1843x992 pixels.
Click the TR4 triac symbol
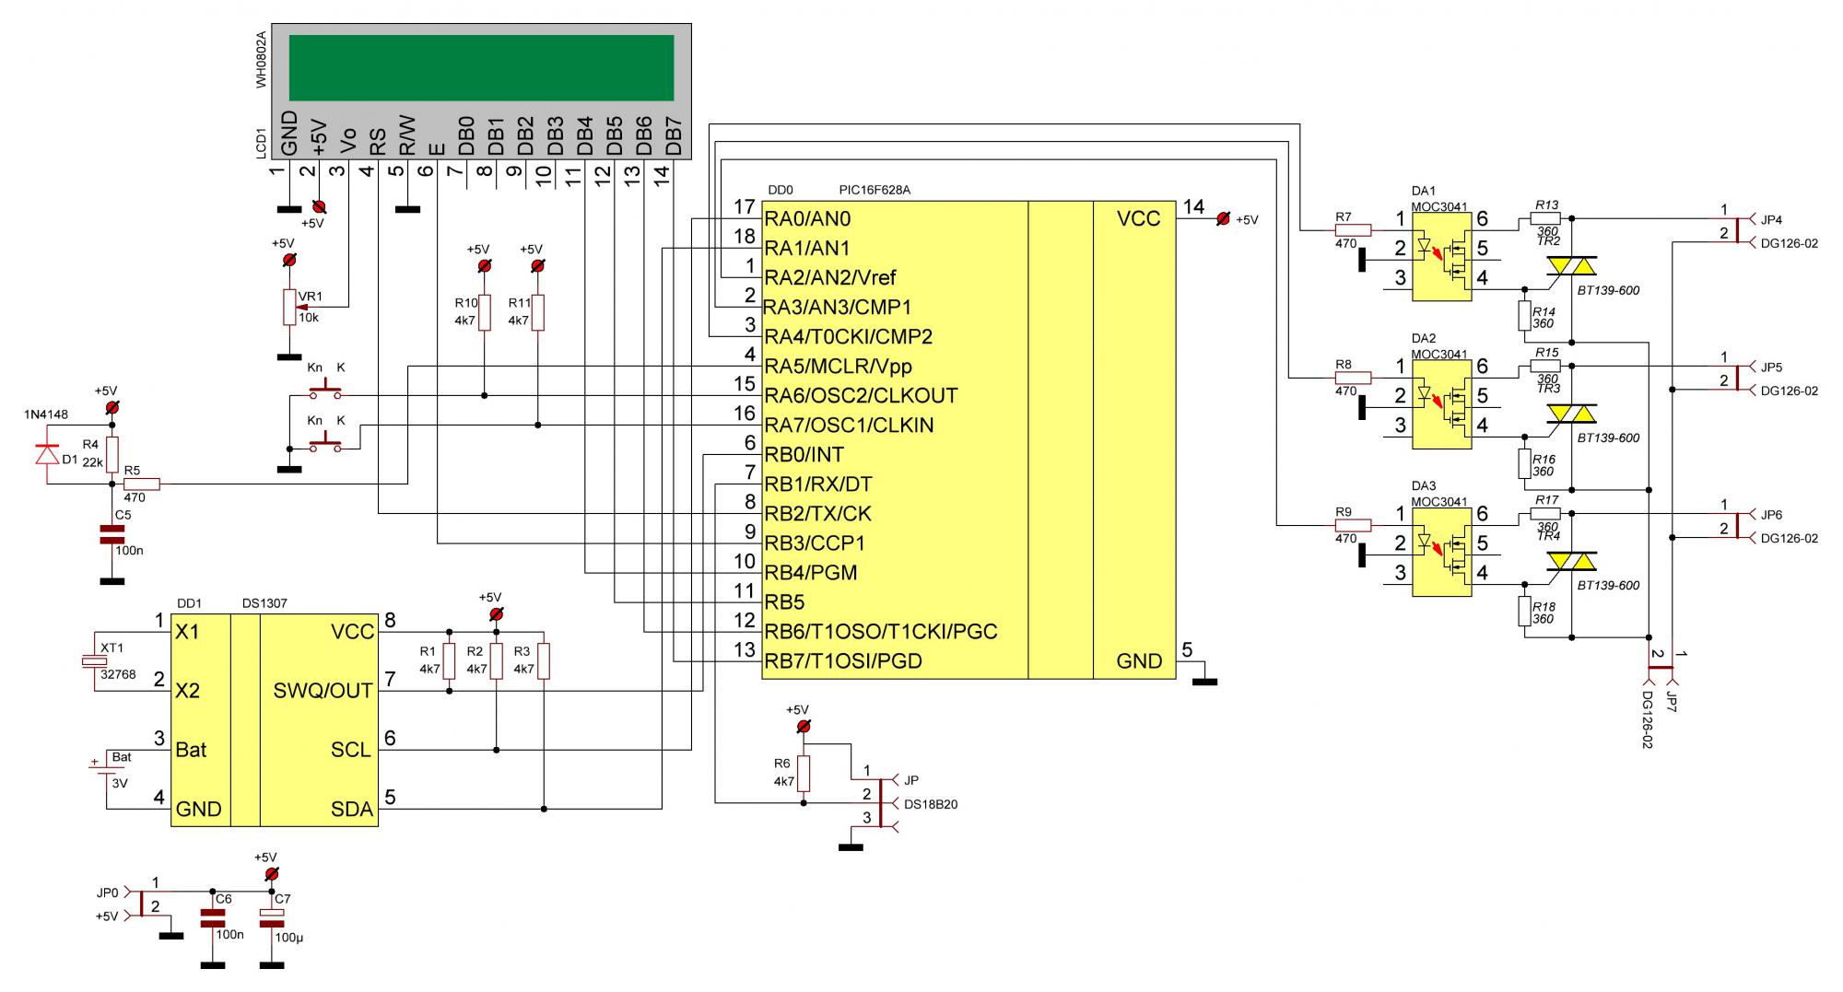tap(1571, 561)
